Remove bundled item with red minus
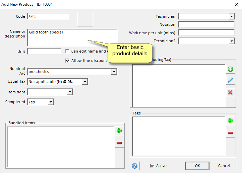This screenshot has height=173, width=242. pos(119,143)
